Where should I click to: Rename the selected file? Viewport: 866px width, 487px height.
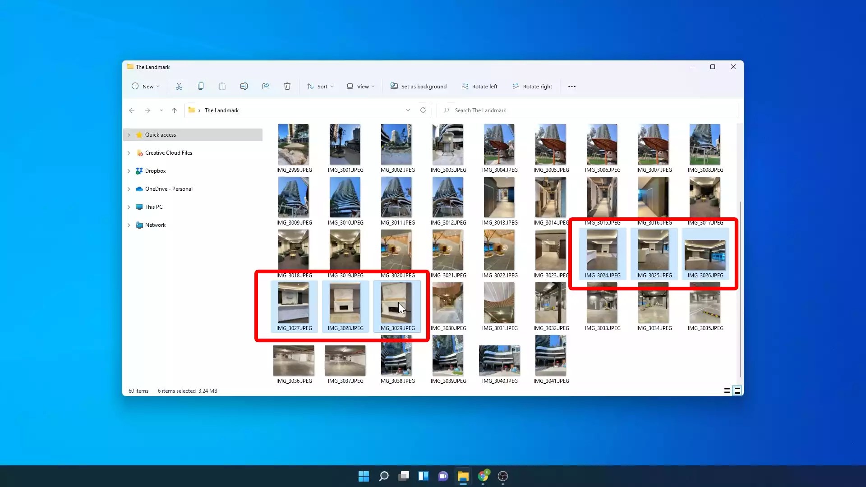(244, 86)
